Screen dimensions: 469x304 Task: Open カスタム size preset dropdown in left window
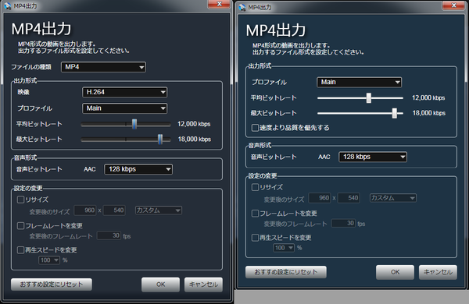tap(159, 210)
